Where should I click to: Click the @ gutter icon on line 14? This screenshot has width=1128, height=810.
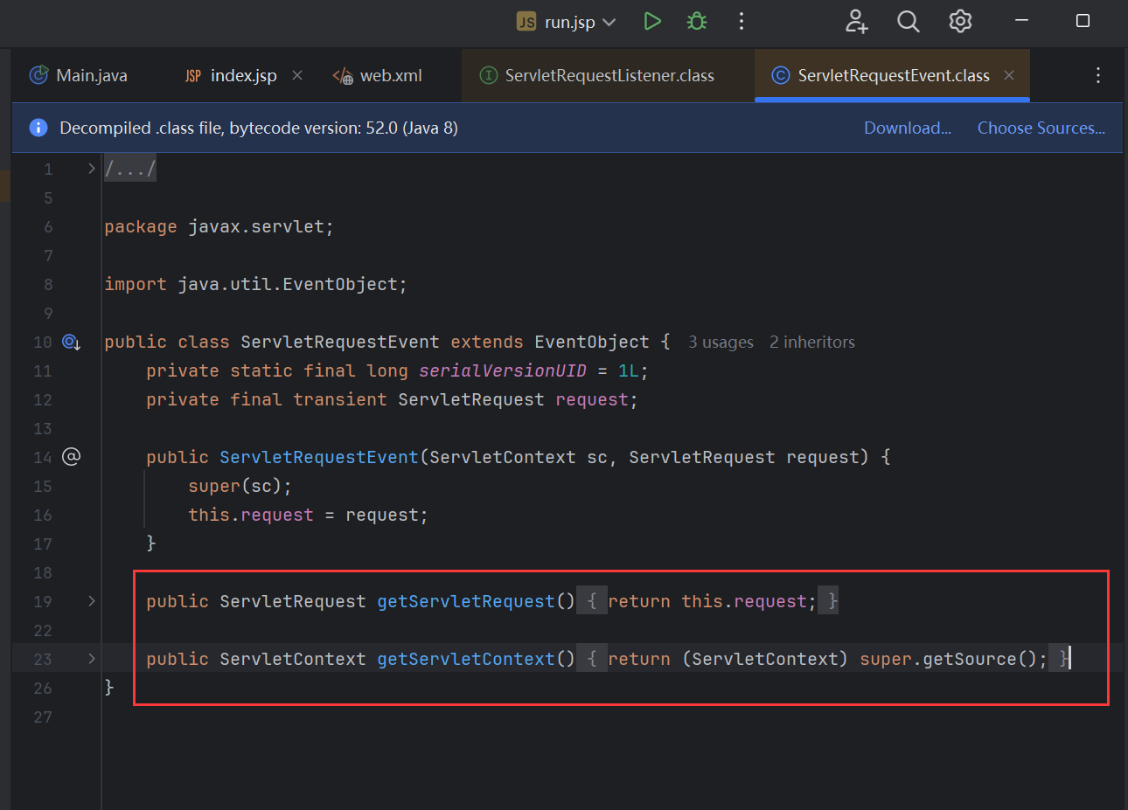[x=72, y=457]
